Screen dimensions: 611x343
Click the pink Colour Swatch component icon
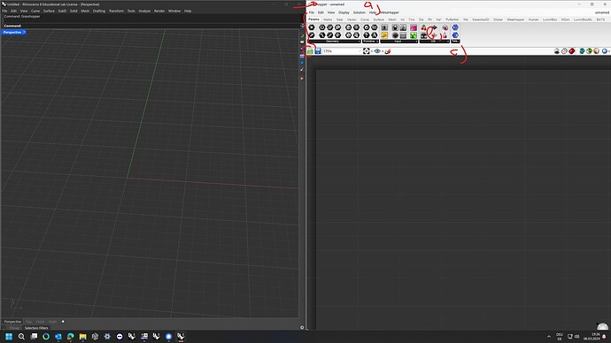(414, 27)
